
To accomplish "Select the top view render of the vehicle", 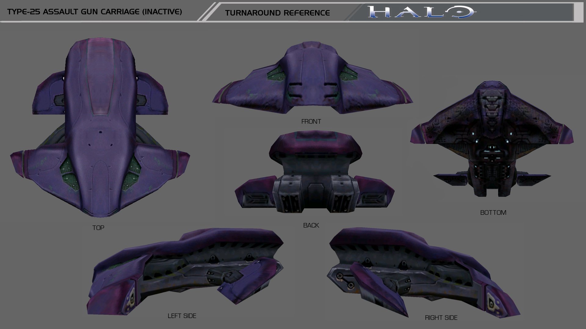I will tap(100, 128).
